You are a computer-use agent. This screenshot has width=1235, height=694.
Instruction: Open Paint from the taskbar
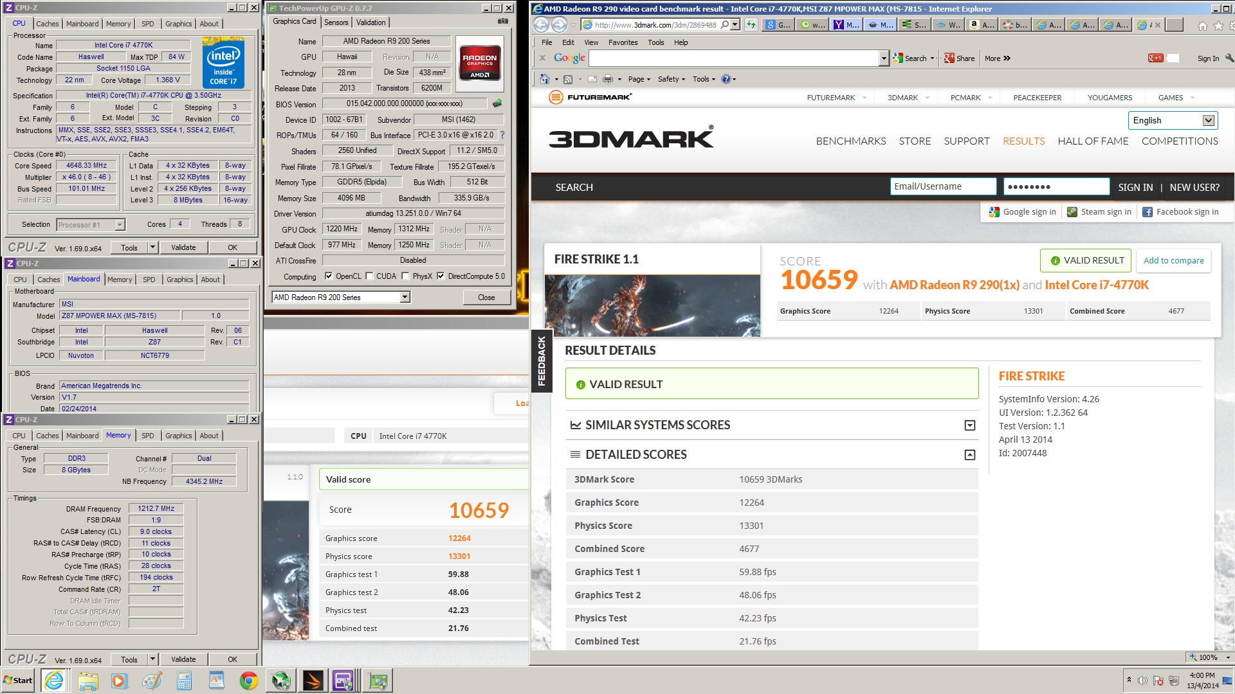click(152, 681)
